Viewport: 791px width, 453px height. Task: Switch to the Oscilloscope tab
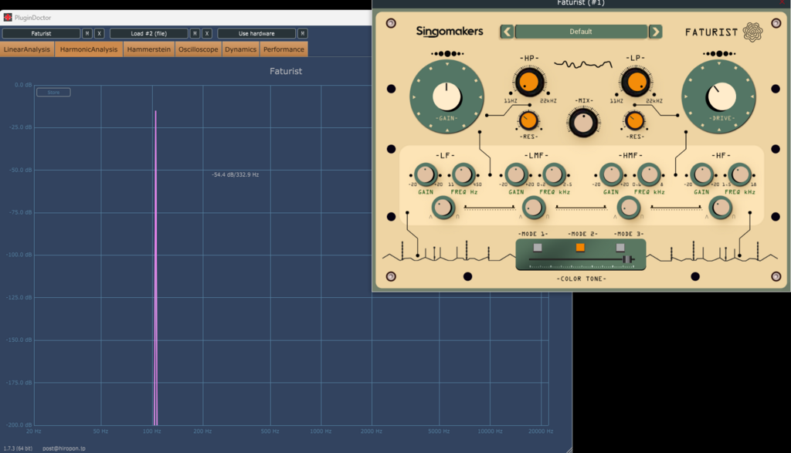pyautogui.click(x=199, y=49)
